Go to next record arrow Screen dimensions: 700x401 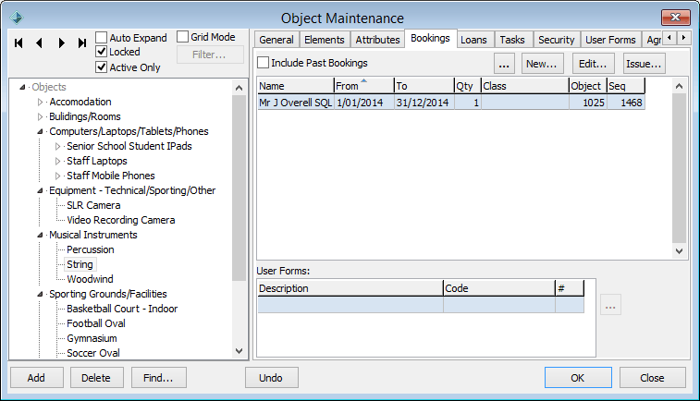pos(61,43)
